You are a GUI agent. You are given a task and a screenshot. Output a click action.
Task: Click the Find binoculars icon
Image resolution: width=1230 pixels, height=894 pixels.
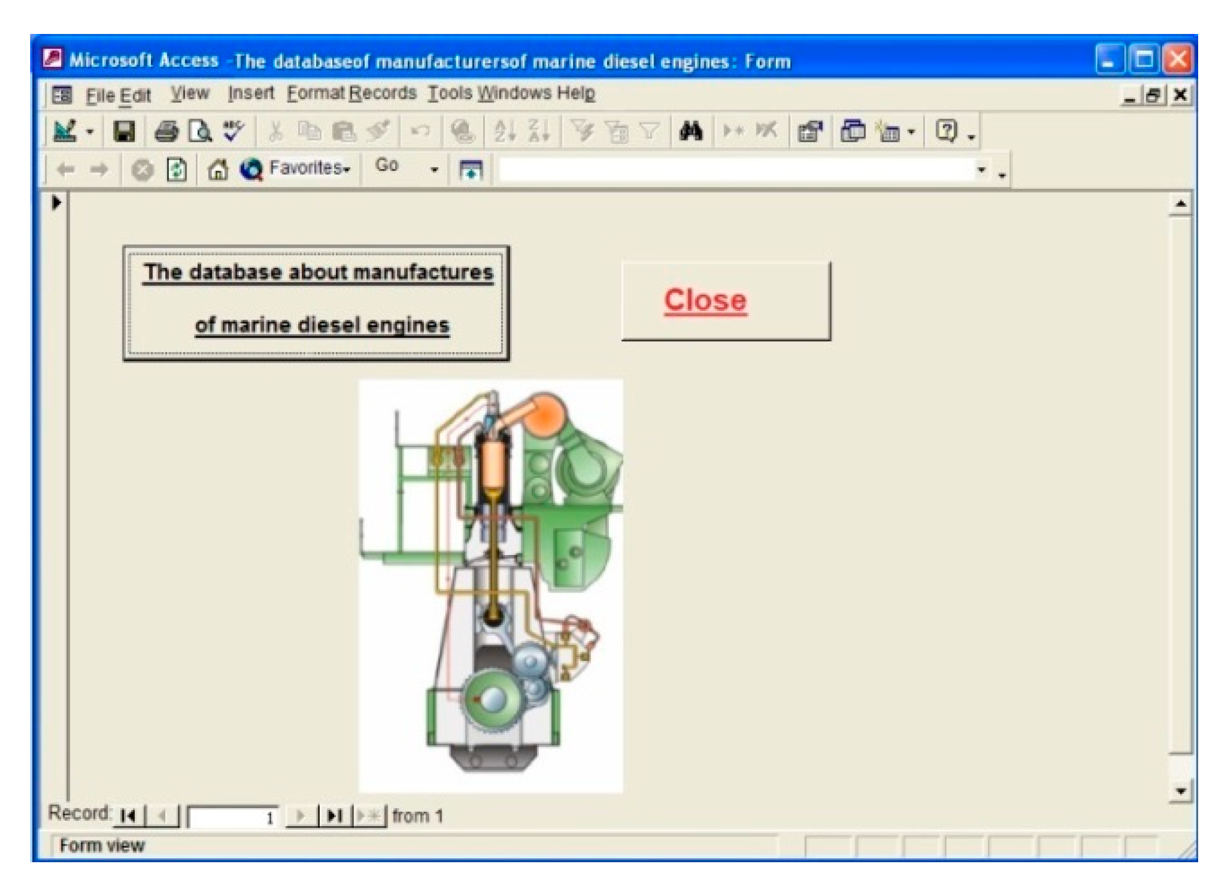point(690,131)
